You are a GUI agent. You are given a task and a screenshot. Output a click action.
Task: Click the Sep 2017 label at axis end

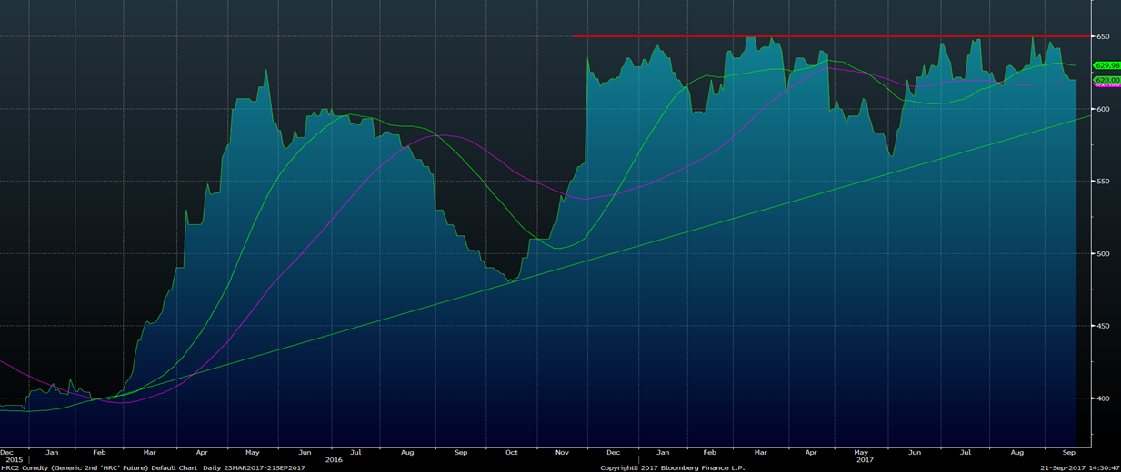point(1069,451)
